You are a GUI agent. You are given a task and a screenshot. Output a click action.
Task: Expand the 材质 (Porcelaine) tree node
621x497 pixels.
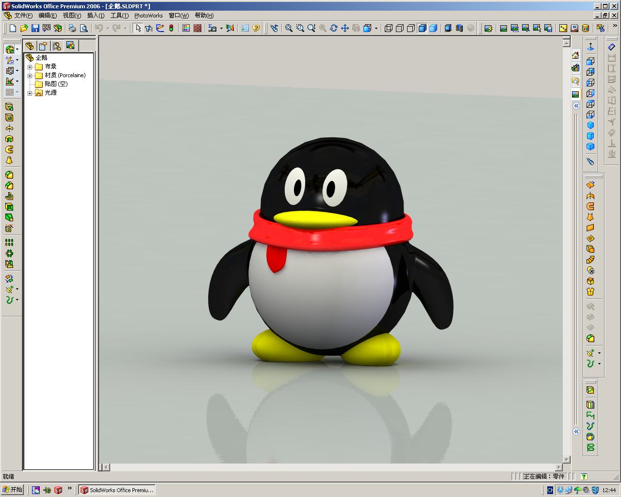click(x=30, y=76)
